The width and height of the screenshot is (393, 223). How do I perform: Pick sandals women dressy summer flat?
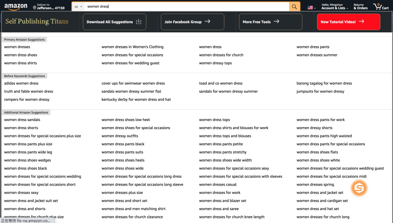131,92
